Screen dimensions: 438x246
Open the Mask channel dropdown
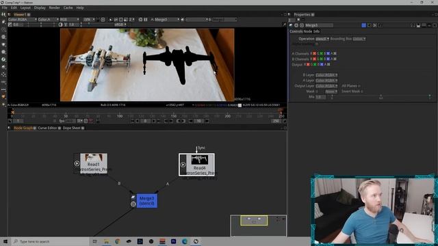click(x=331, y=91)
